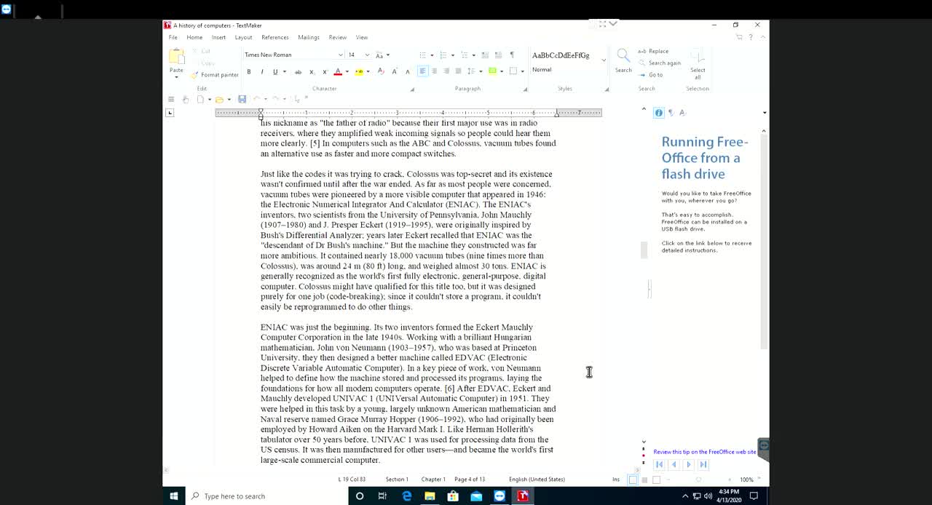This screenshot has height=505, width=932.
Task: Click the clear character formatting icon
Action: [381, 71]
